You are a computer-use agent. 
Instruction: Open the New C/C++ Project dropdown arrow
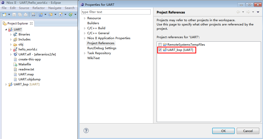click(x=45, y=15)
